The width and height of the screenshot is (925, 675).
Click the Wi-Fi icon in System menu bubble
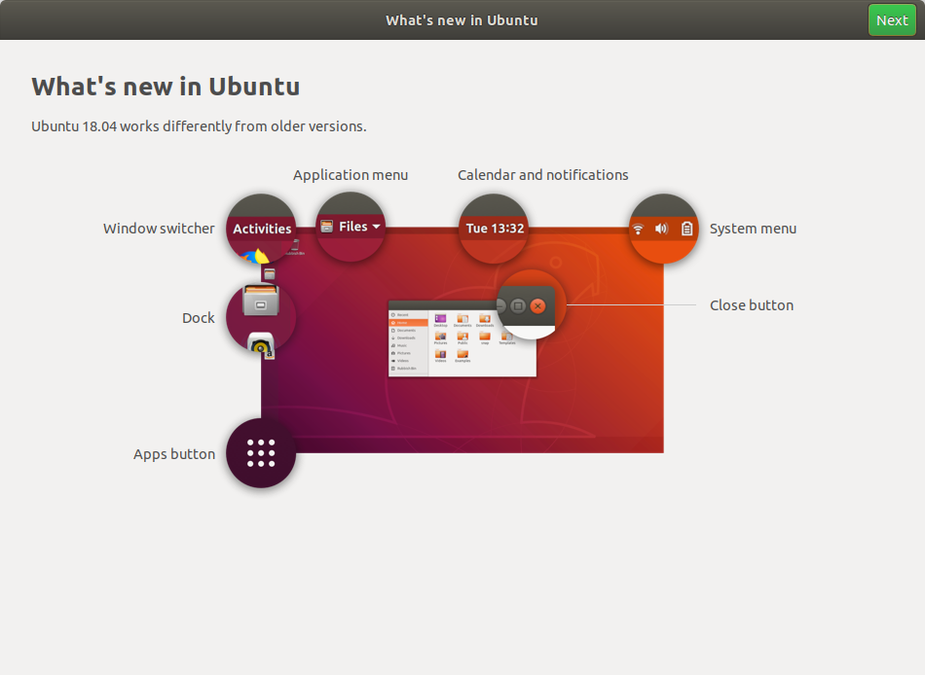coord(638,229)
